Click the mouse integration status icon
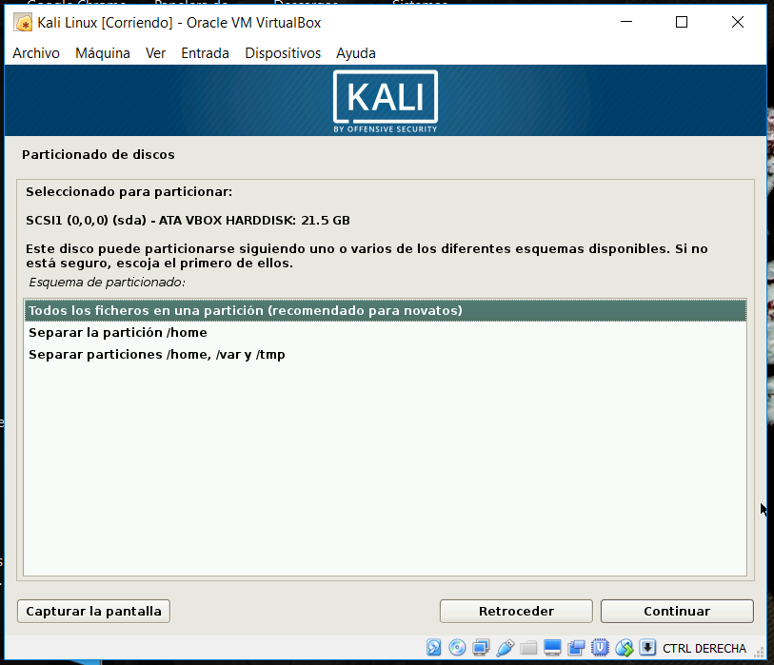 pyautogui.click(x=625, y=648)
